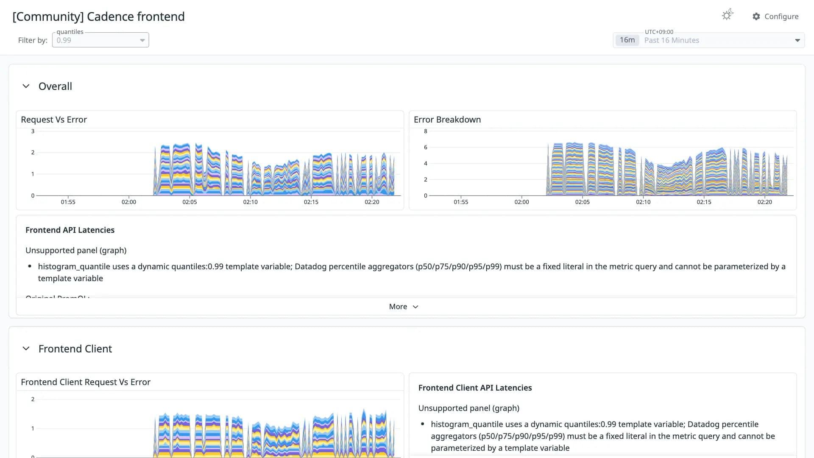Toggle the light/dark theme icon
This screenshot has height=458, width=814.
click(x=728, y=15)
